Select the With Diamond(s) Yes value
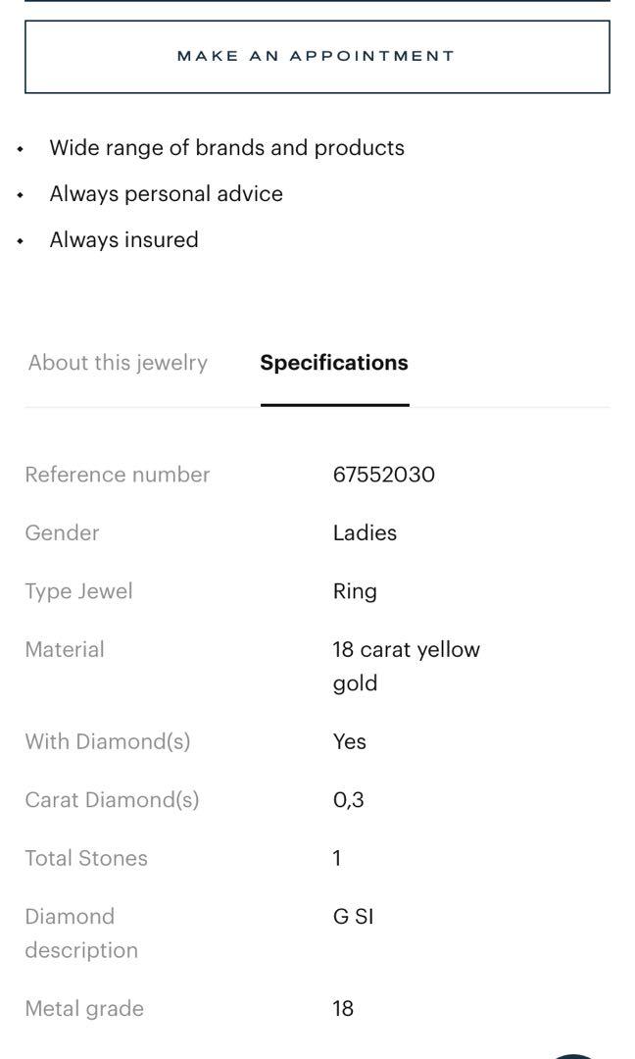This screenshot has width=635, height=1059. pyautogui.click(x=348, y=741)
